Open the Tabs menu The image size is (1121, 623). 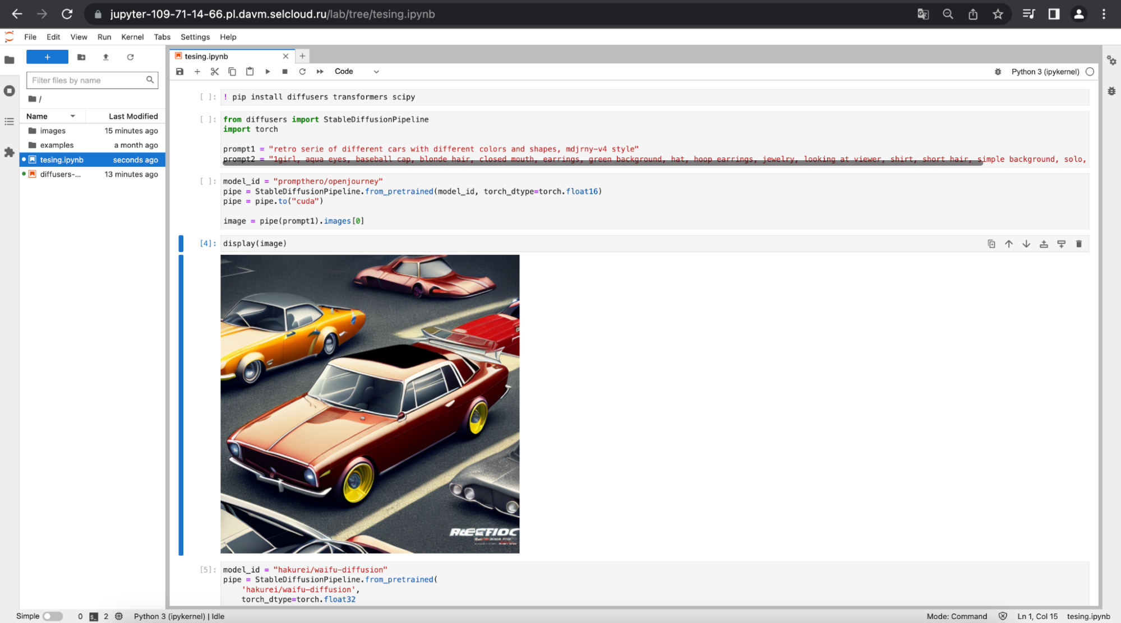162,37
